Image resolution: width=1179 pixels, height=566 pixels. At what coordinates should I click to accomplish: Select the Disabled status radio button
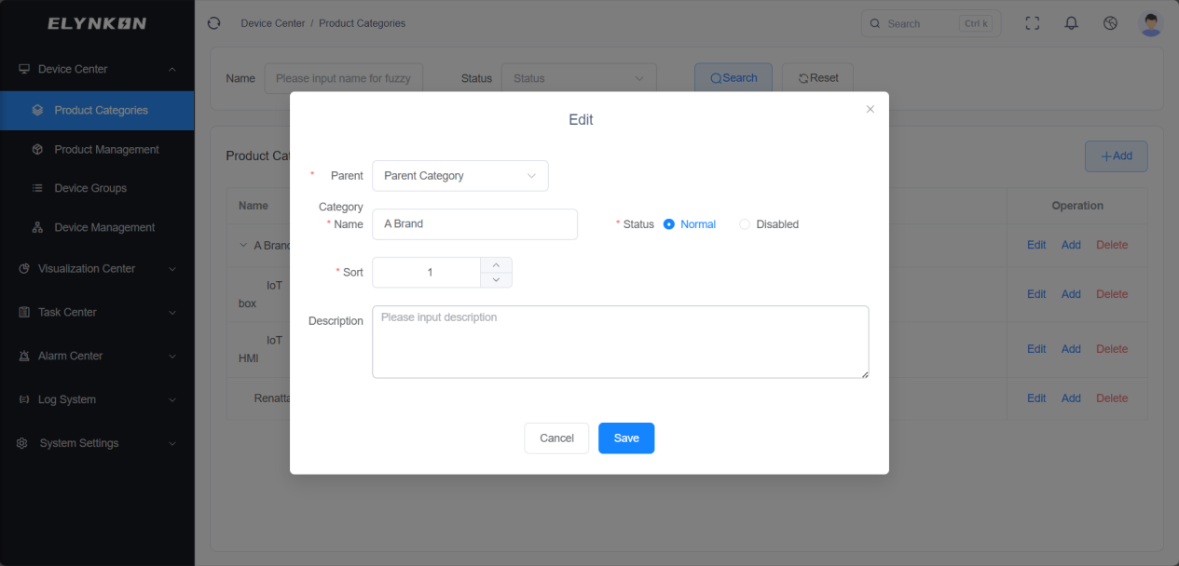point(744,224)
